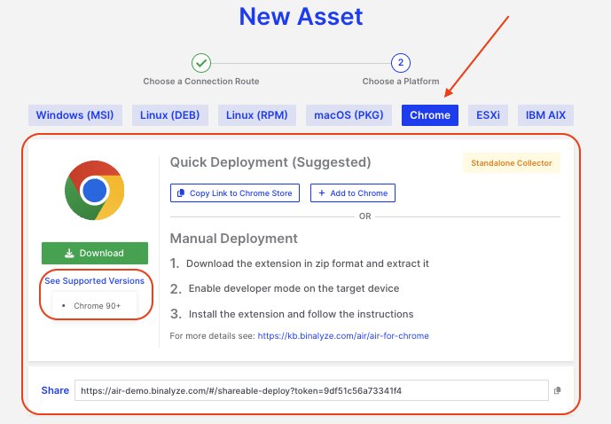611x424 pixels.
Task: Click the step 2 circle indicator
Action: point(401,63)
